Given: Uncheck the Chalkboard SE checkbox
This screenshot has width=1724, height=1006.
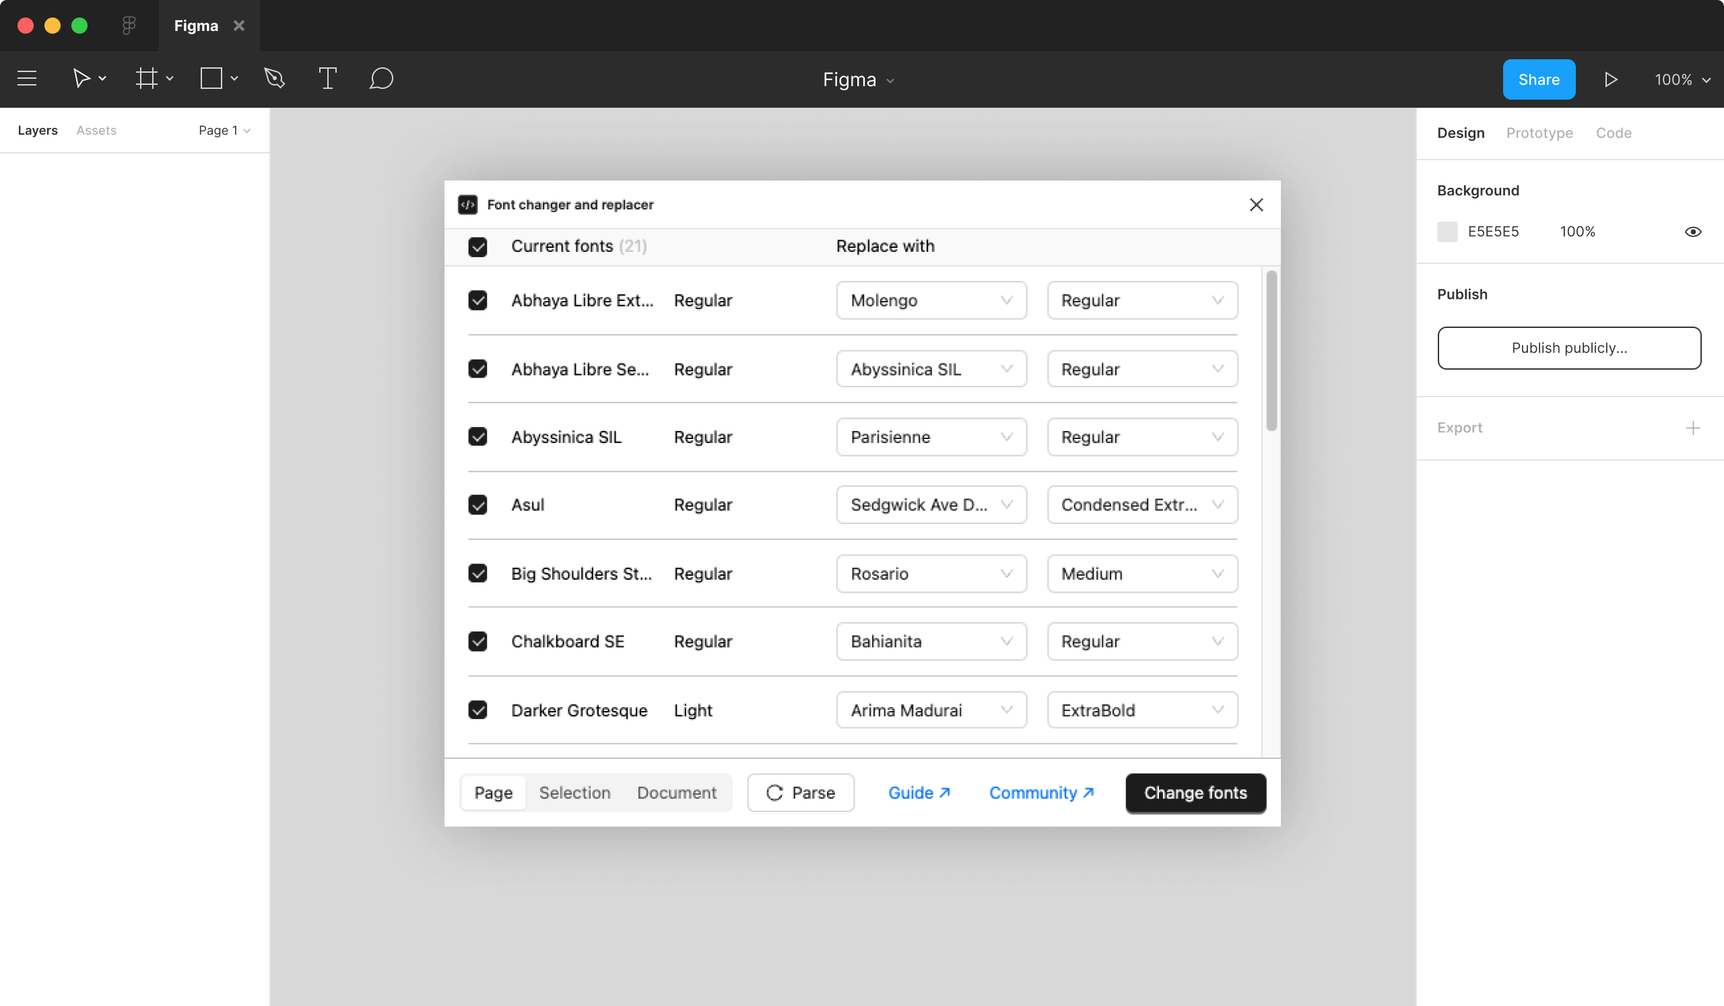Looking at the screenshot, I should coord(477,641).
